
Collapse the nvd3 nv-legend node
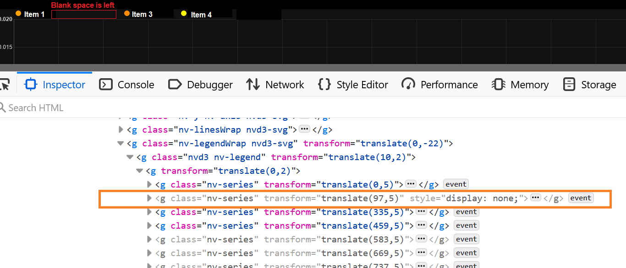(130, 157)
